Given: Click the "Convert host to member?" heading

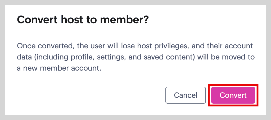Looking at the screenshot, I should tap(83, 20).
